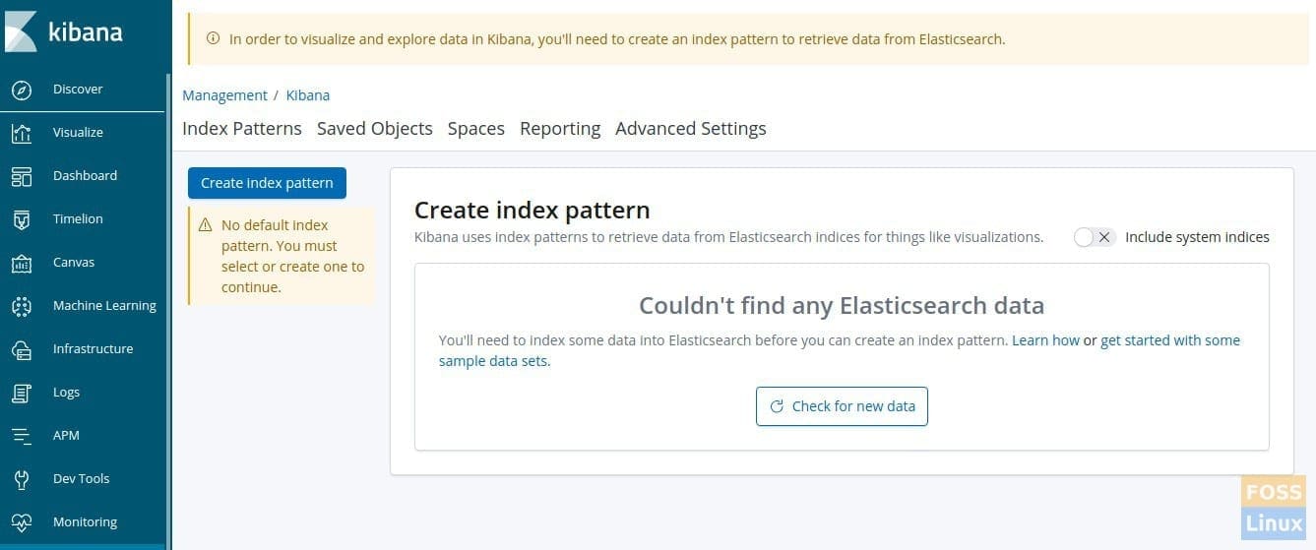Click the Management breadcrumb link
Screen dimensions: 1316x550
[224, 95]
